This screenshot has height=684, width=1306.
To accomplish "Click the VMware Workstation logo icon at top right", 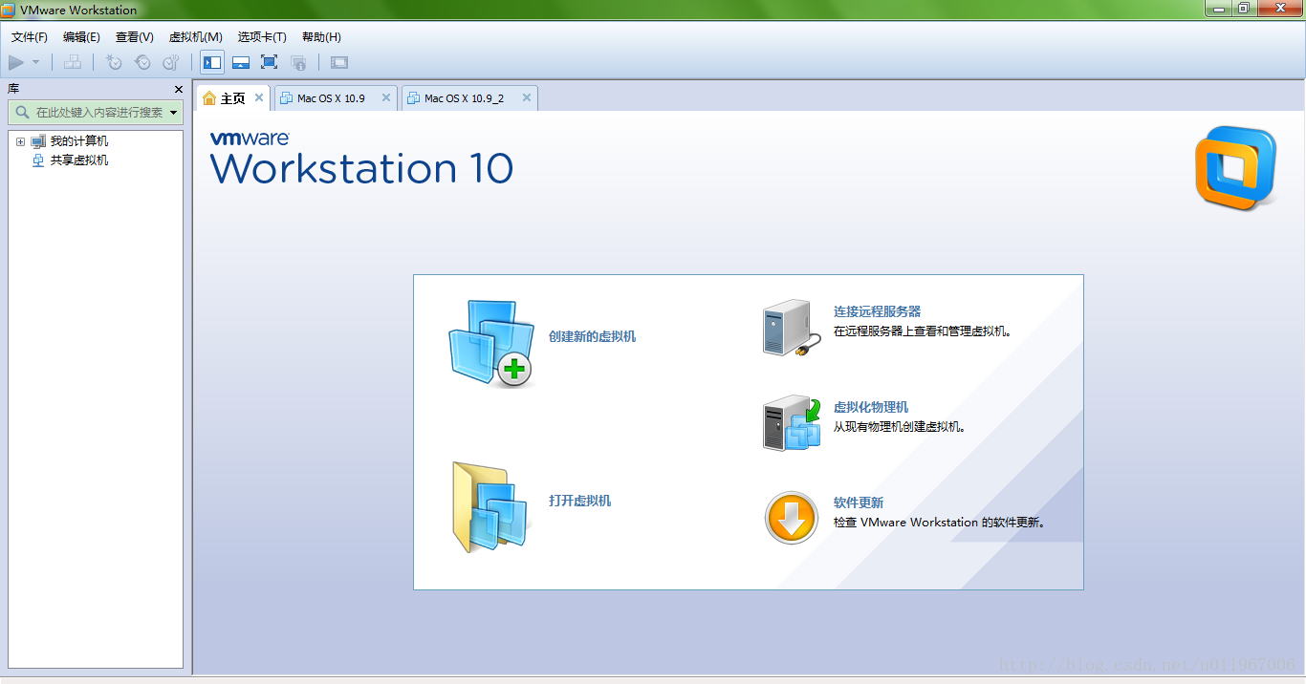I will (1235, 167).
